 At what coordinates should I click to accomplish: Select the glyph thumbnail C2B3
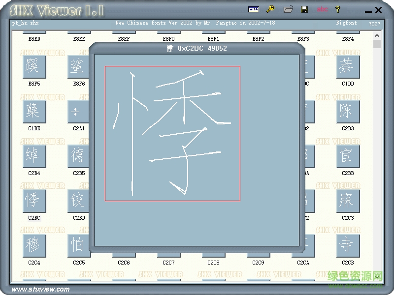347,111
